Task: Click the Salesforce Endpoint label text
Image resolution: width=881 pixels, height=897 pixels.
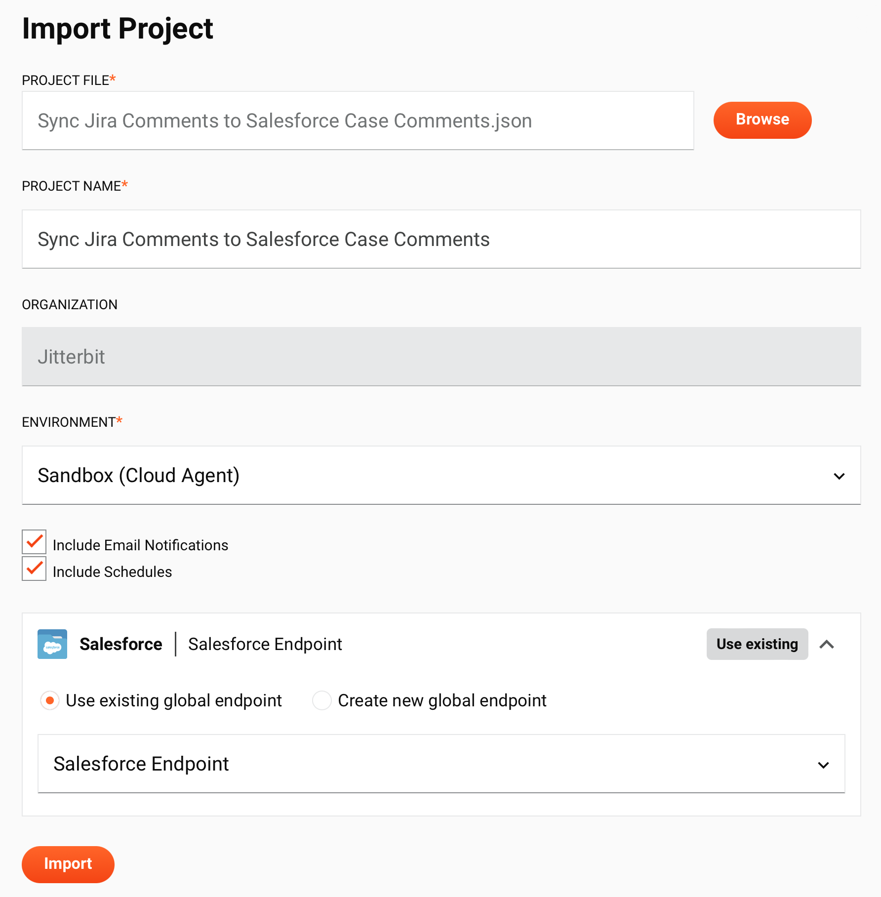Action: [265, 644]
